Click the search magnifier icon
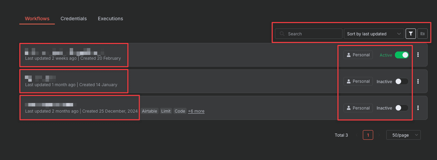 [282, 34]
